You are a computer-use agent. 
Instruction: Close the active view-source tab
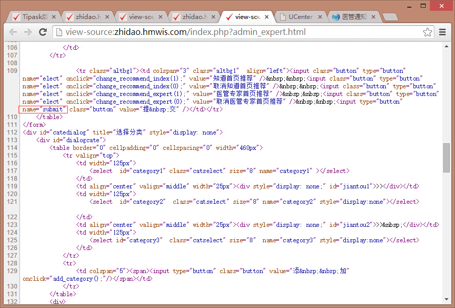coord(266,17)
